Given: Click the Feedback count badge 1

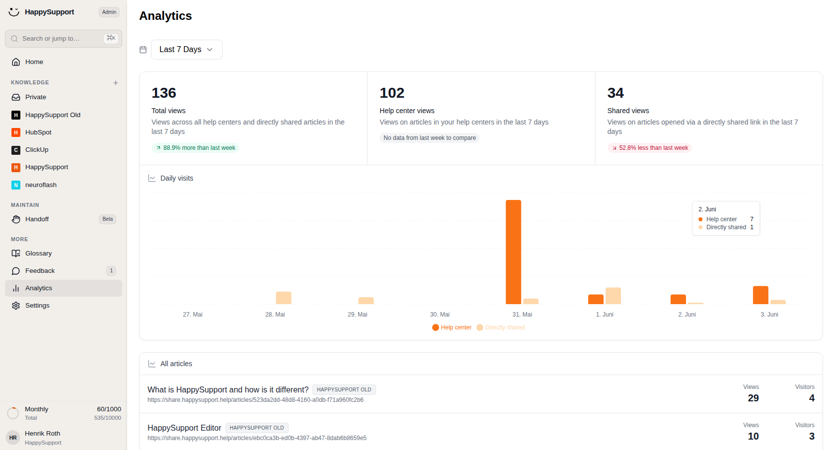Looking at the screenshot, I should coord(111,271).
